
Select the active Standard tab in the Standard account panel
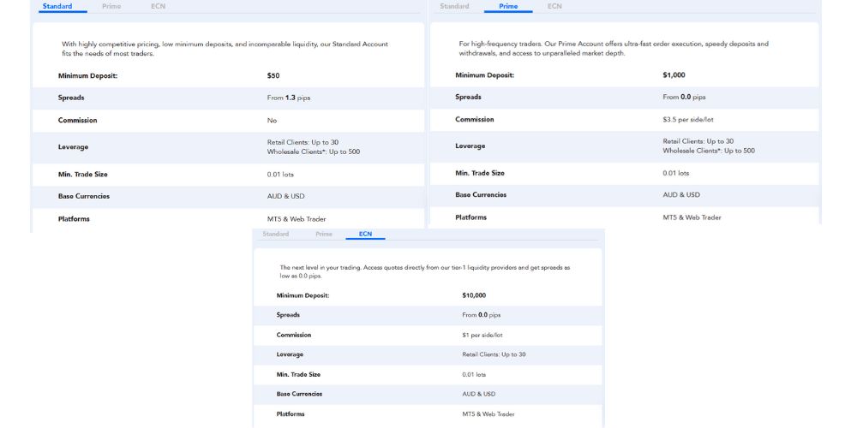(57, 7)
